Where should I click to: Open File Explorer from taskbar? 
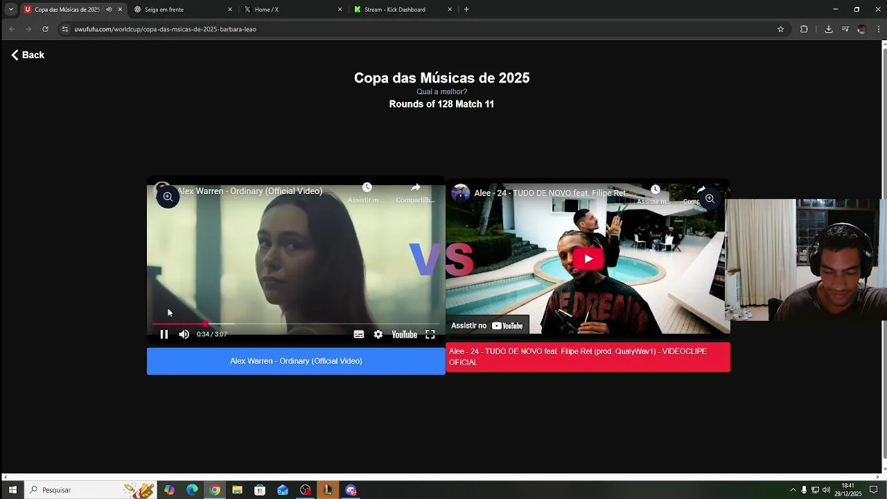pyautogui.click(x=237, y=490)
